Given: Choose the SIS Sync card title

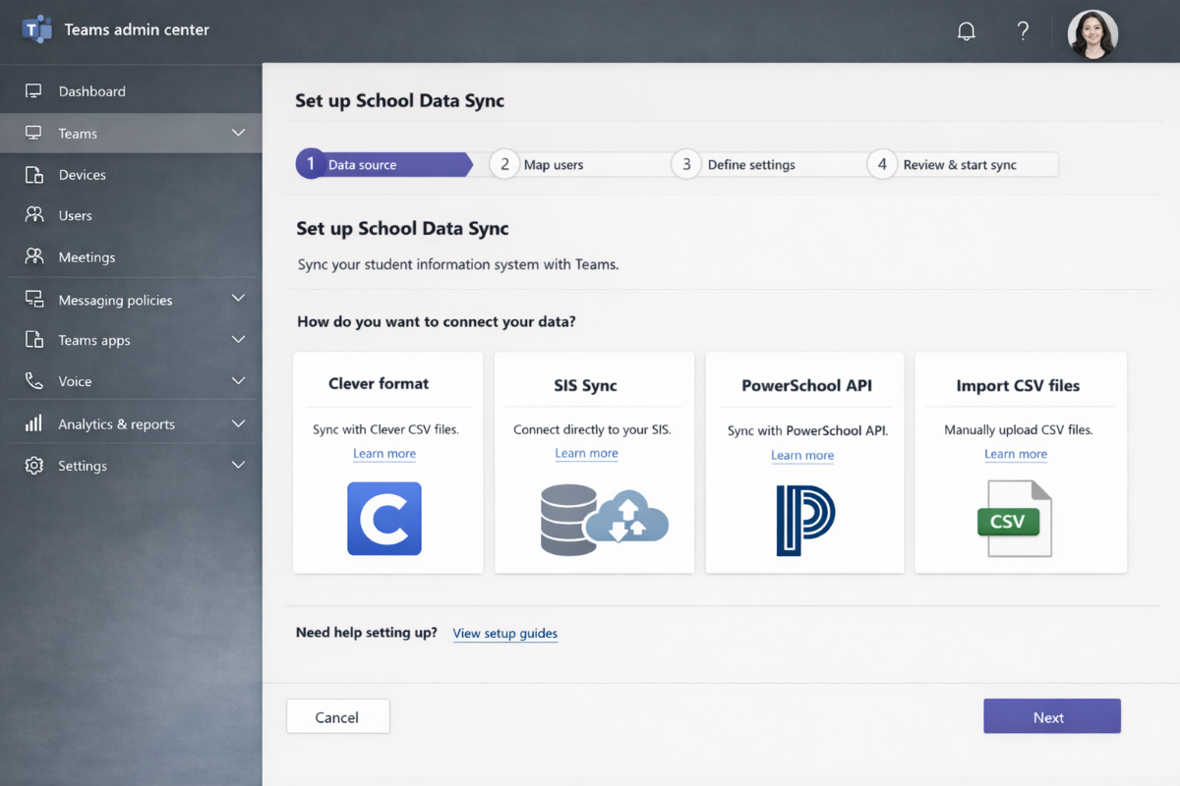Looking at the screenshot, I should click(x=585, y=386).
